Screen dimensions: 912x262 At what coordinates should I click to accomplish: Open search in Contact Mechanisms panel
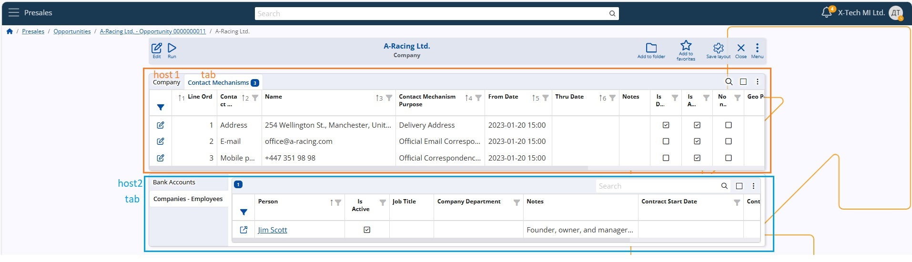[729, 82]
